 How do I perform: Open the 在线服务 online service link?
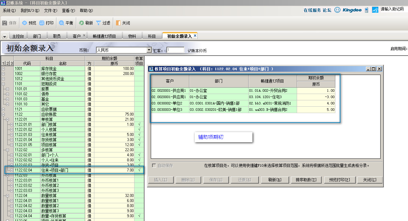[x=312, y=10]
